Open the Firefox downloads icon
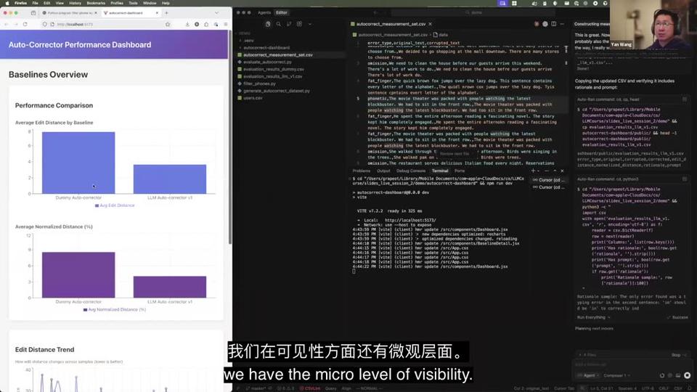This screenshot has width=697, height=392. click(x=187, y=25)
